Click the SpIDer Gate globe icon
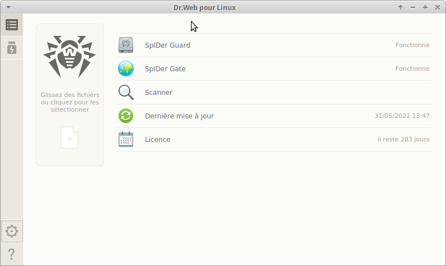This screenshot has width=446, height=266. [126, 68]
